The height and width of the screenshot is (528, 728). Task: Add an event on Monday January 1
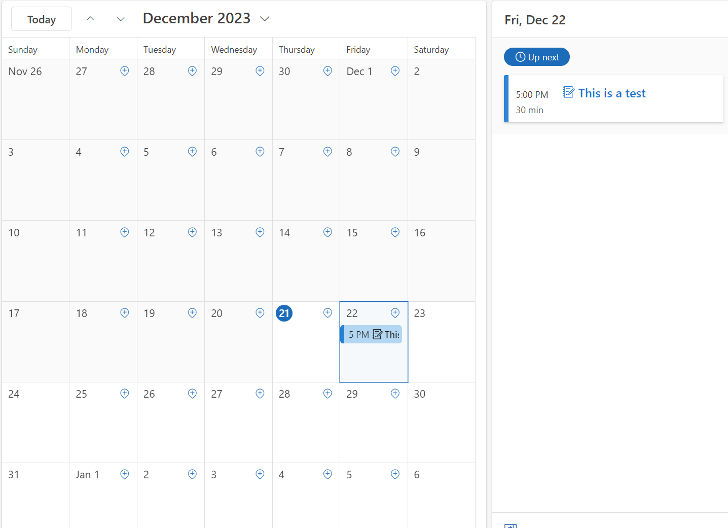pos(125,474)
